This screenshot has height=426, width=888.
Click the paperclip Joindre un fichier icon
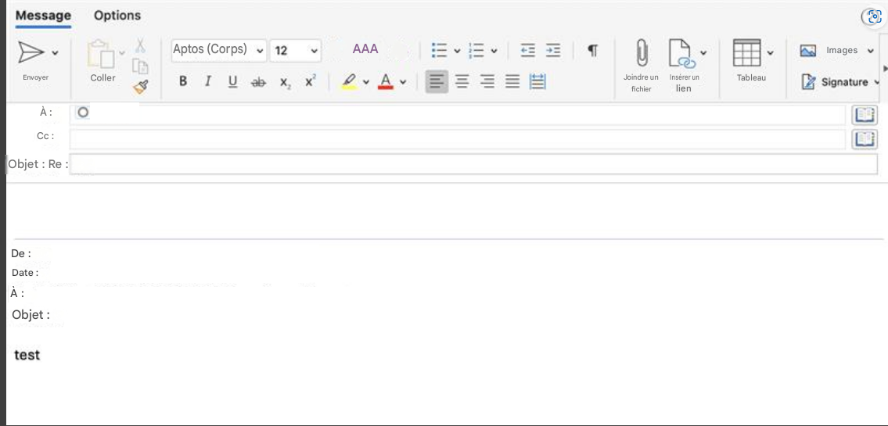click(641, 53)
